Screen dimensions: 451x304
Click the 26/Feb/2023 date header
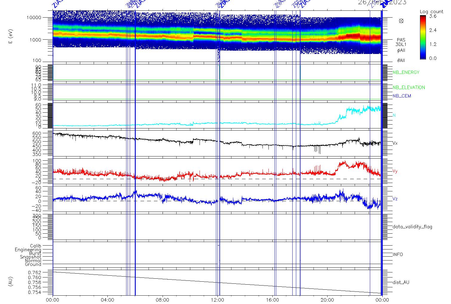(x=382, y=2)
